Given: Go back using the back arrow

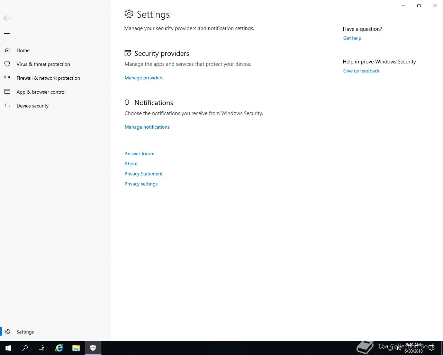Looking at the screenshot, I should coord(7,18).
